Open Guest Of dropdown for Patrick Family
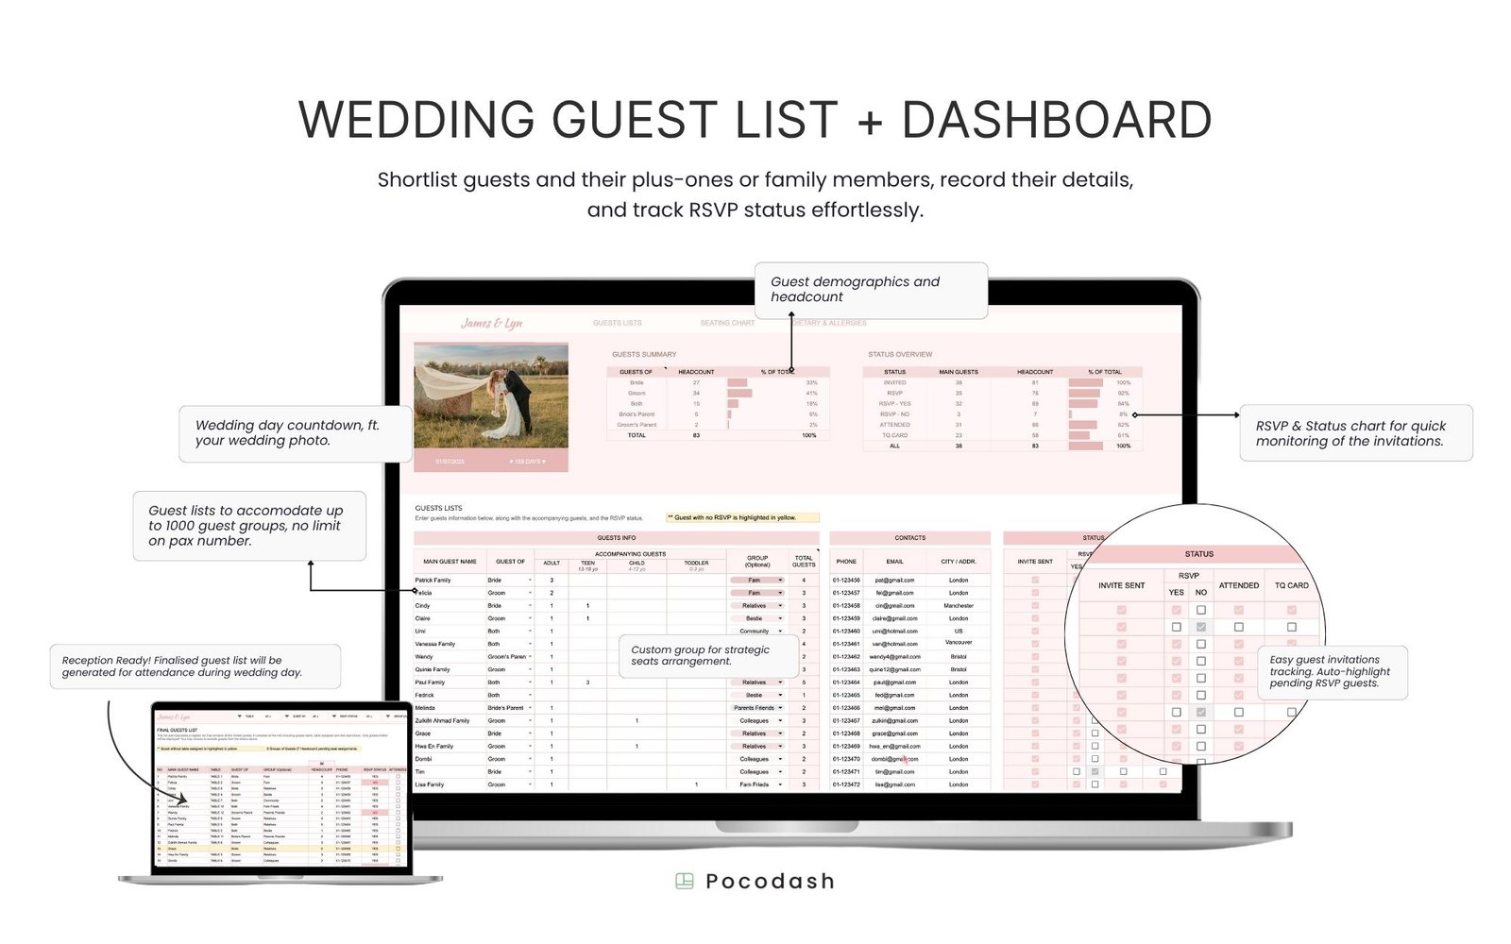 pos(530,581)
